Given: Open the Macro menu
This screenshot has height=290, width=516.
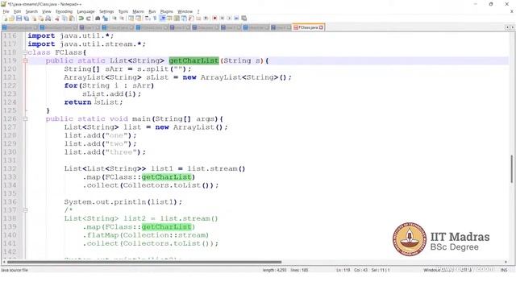Looking at the screenshot, I should click(x=138, y=11).
